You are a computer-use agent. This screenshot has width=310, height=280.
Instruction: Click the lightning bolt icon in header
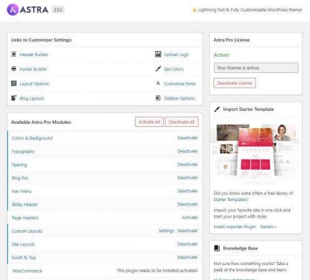[x=194, y=10]
